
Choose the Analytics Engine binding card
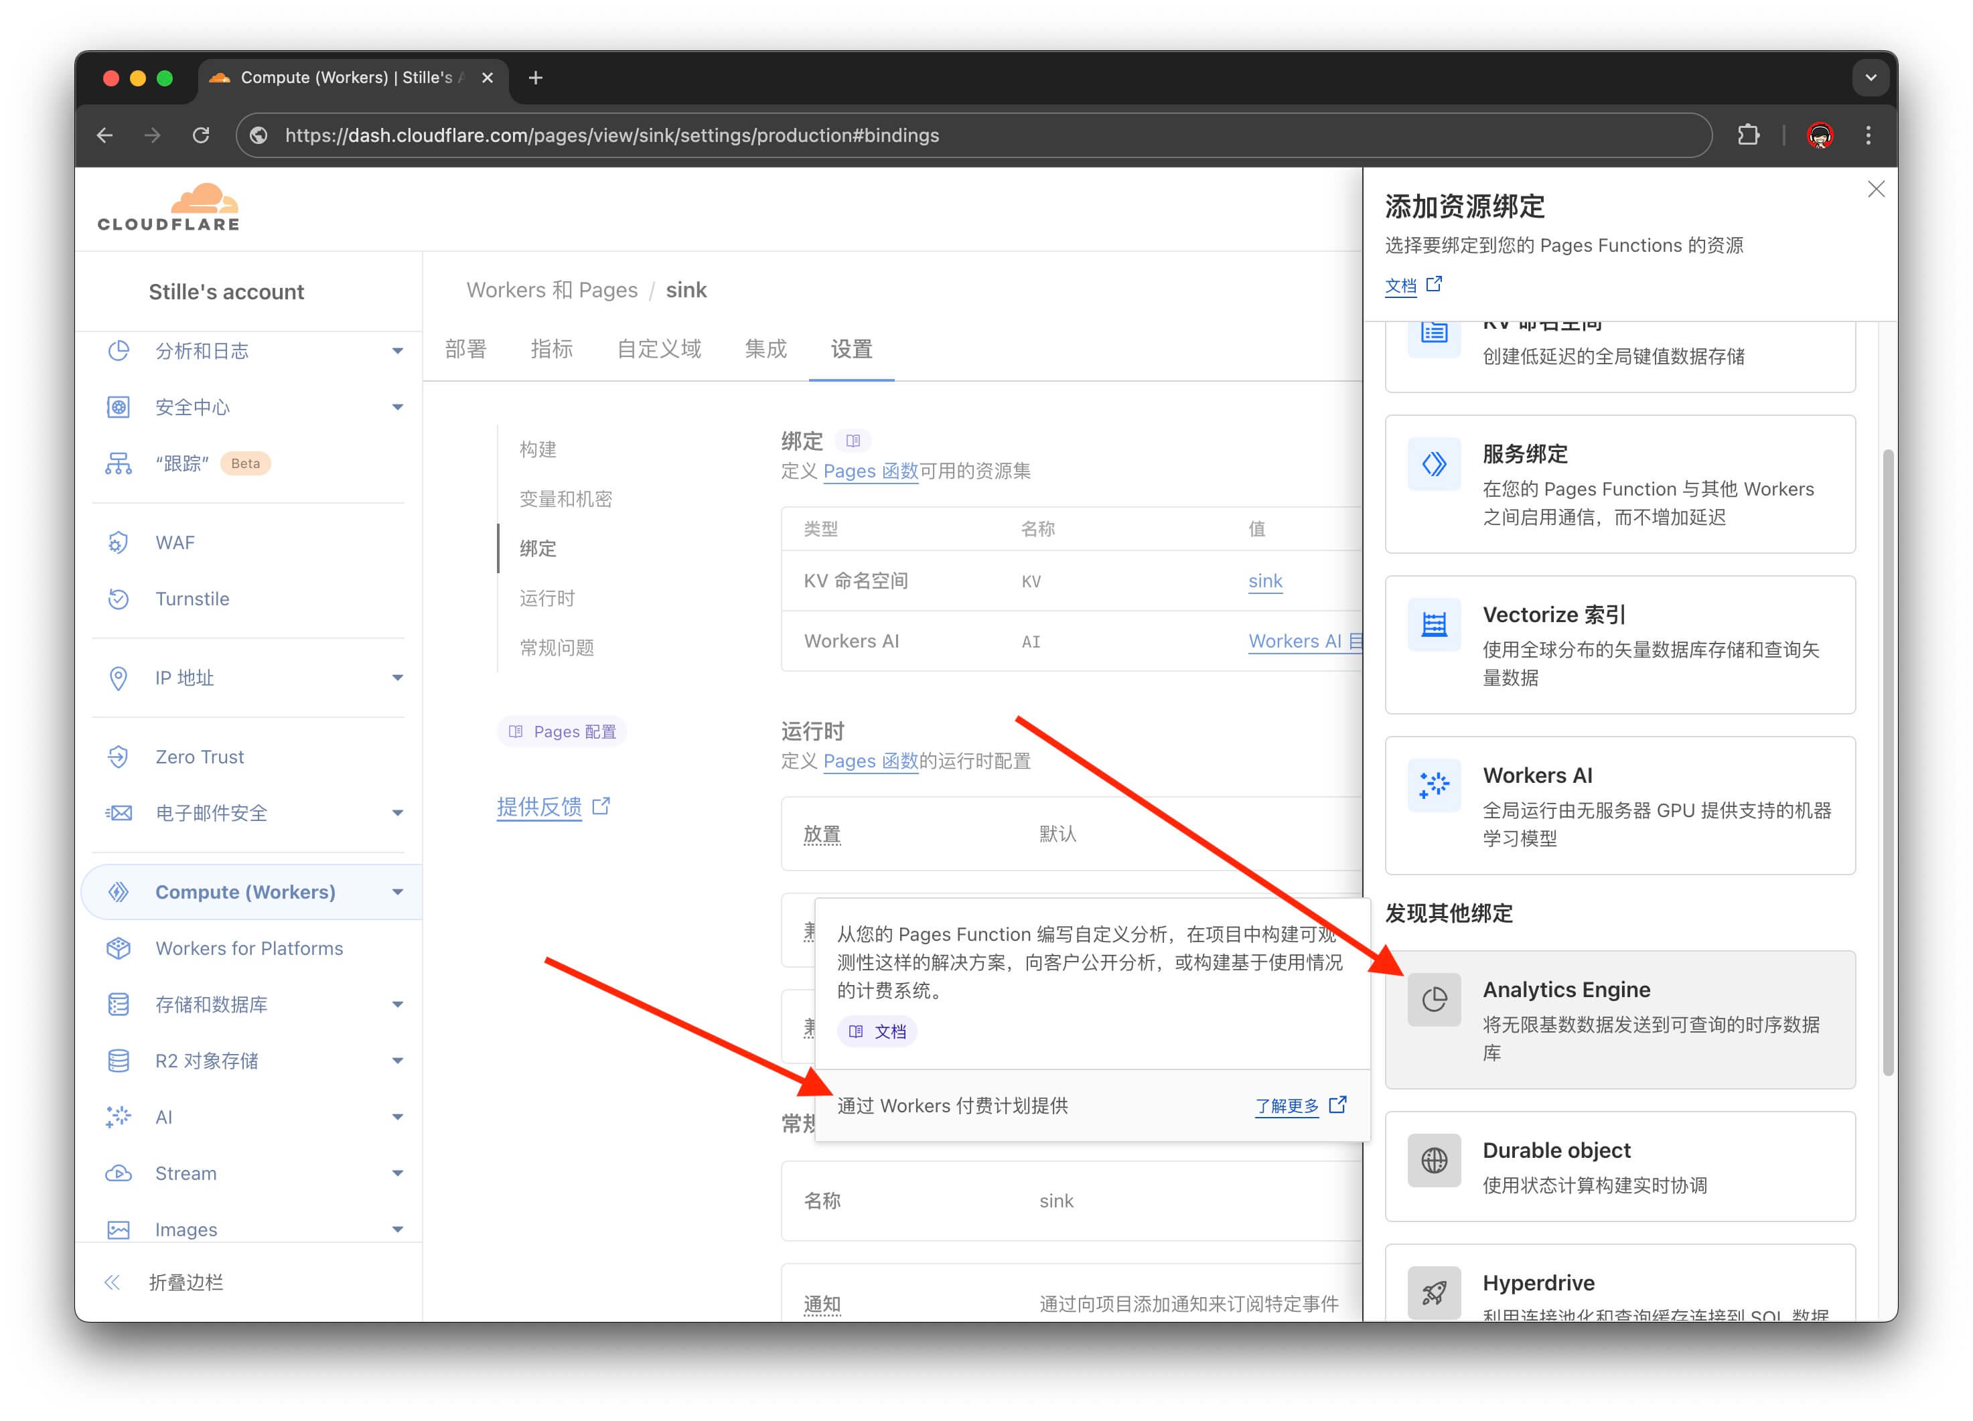pos(1620,1020)
